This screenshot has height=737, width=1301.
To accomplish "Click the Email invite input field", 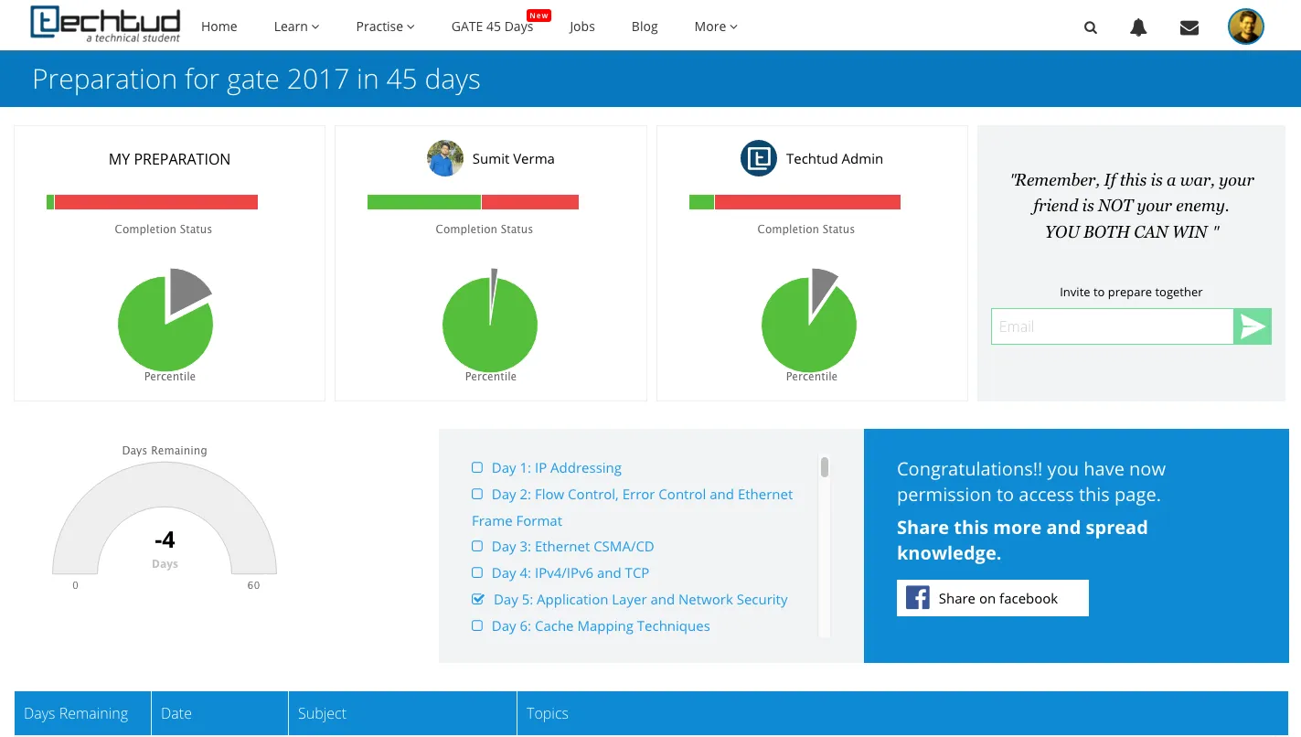I will coord(1112,326).
